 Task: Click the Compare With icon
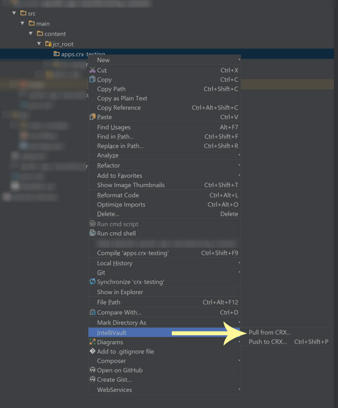pyautogui.click(x=92, y=312)
